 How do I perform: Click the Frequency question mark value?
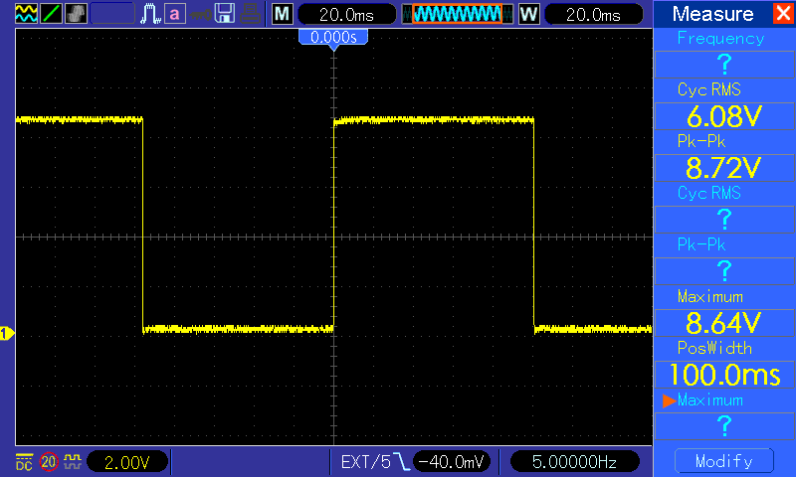(724, 65)
